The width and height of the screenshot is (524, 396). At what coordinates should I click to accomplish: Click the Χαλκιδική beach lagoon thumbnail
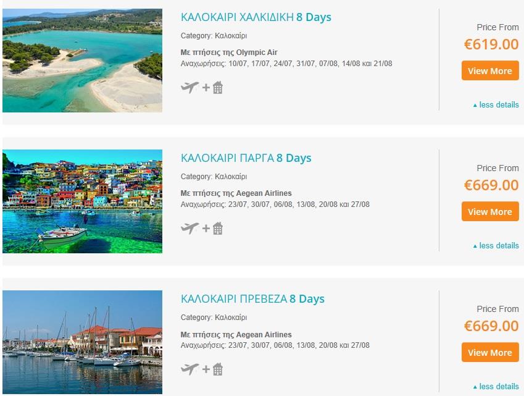pos(82,61)
